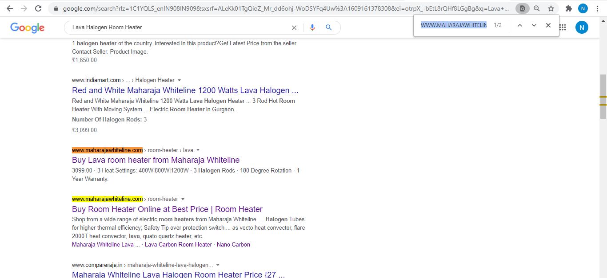
Task: Click the ₹1,650.00 price text
Action: click(84, 60)
